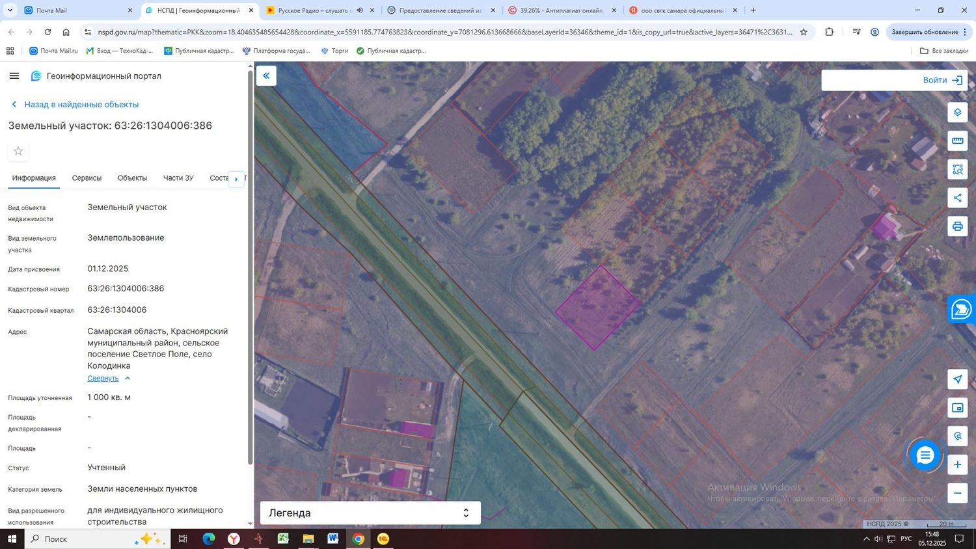Image resolution: width=976 pixels, height=549 pixels.
Task: Select the ruler measurement tool
Action: coord(957,141)
